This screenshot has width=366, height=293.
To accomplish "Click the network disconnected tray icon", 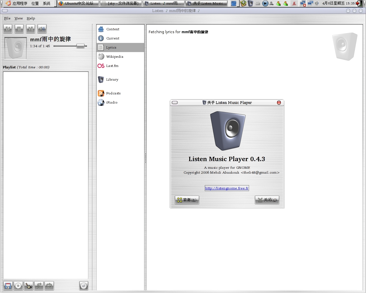I will click(303, 3).
